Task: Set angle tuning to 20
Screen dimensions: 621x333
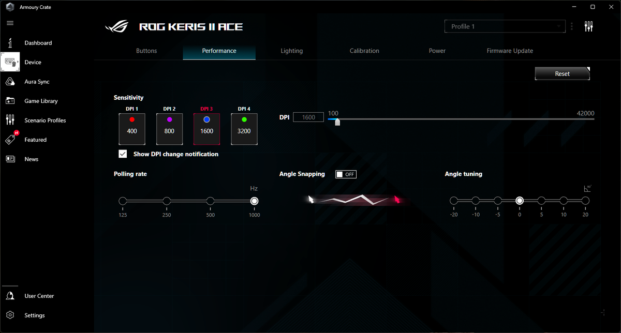Action: click(x=585, y=201)
